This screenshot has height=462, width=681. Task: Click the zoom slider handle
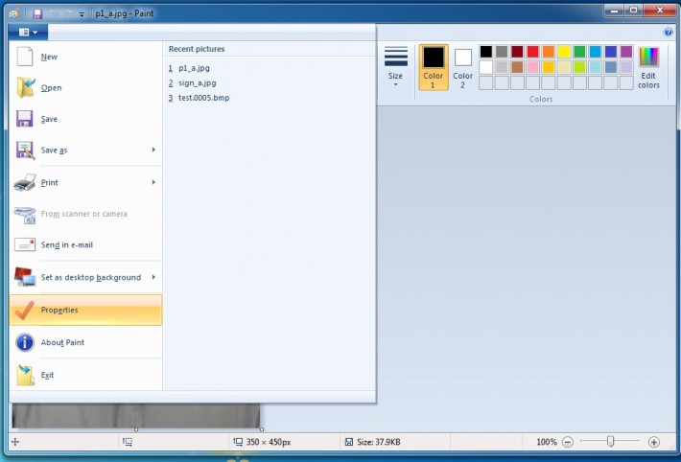(x=610, y=442)
